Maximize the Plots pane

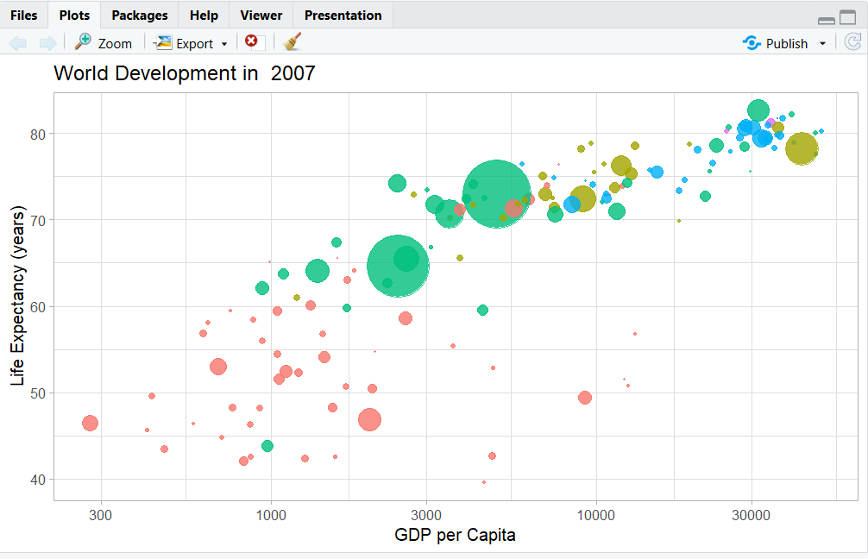coord(848,17)
